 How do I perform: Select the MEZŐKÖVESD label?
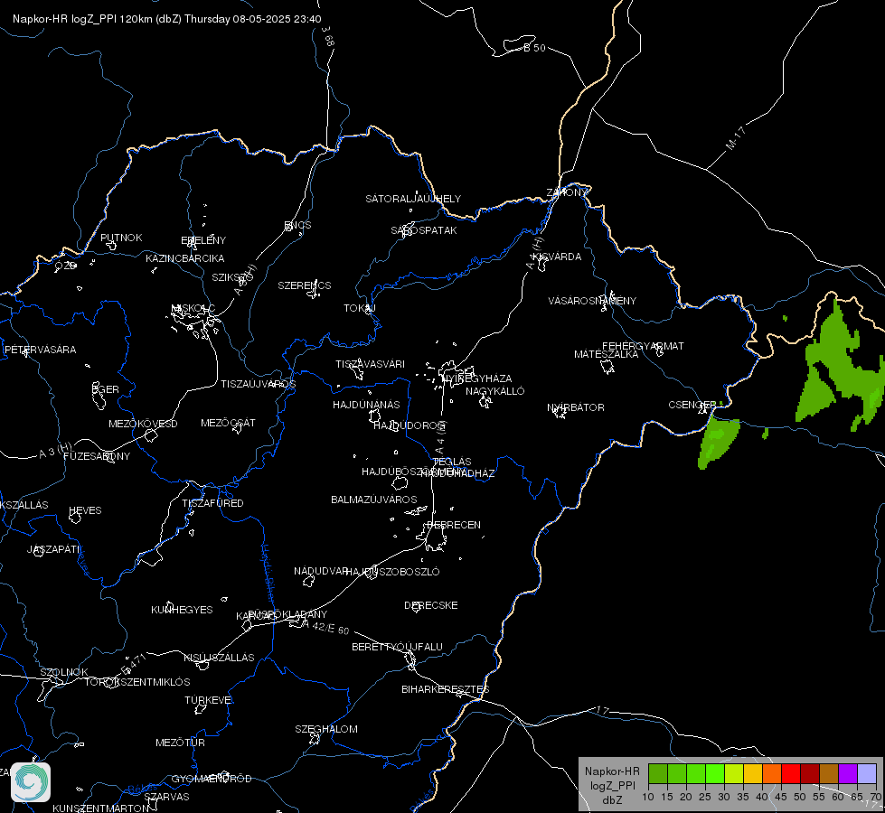click(x=143, y=424)
